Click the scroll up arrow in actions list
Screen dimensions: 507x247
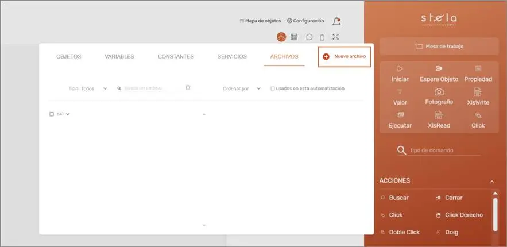tap(495, 194)
